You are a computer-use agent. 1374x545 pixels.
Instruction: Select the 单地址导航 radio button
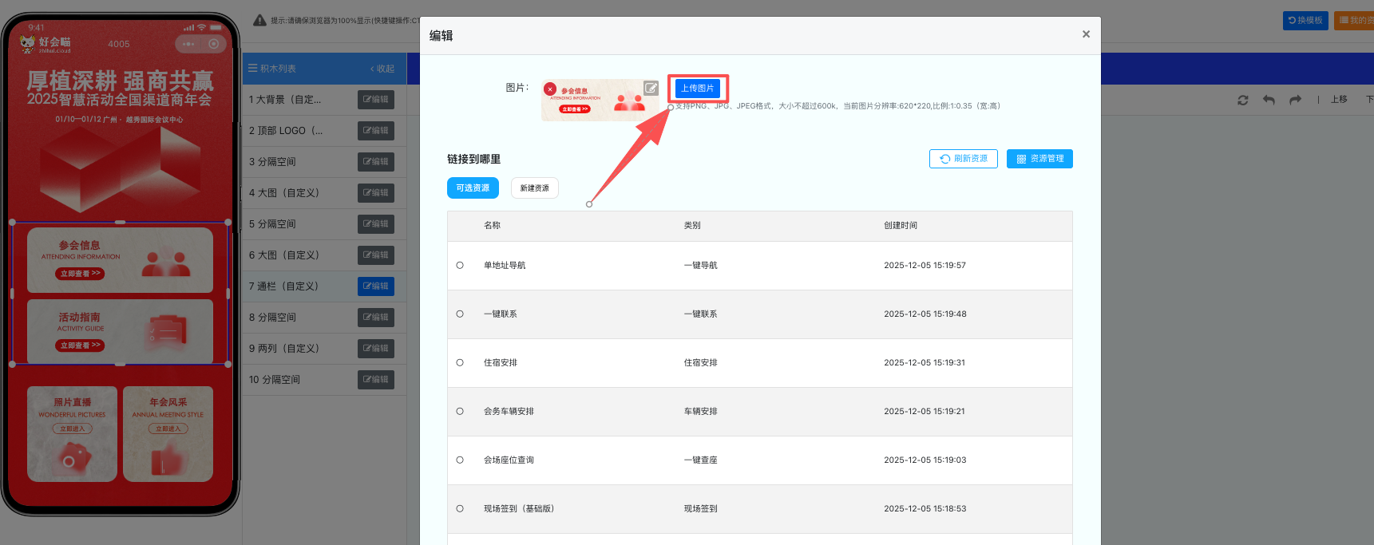pos(460,266)
